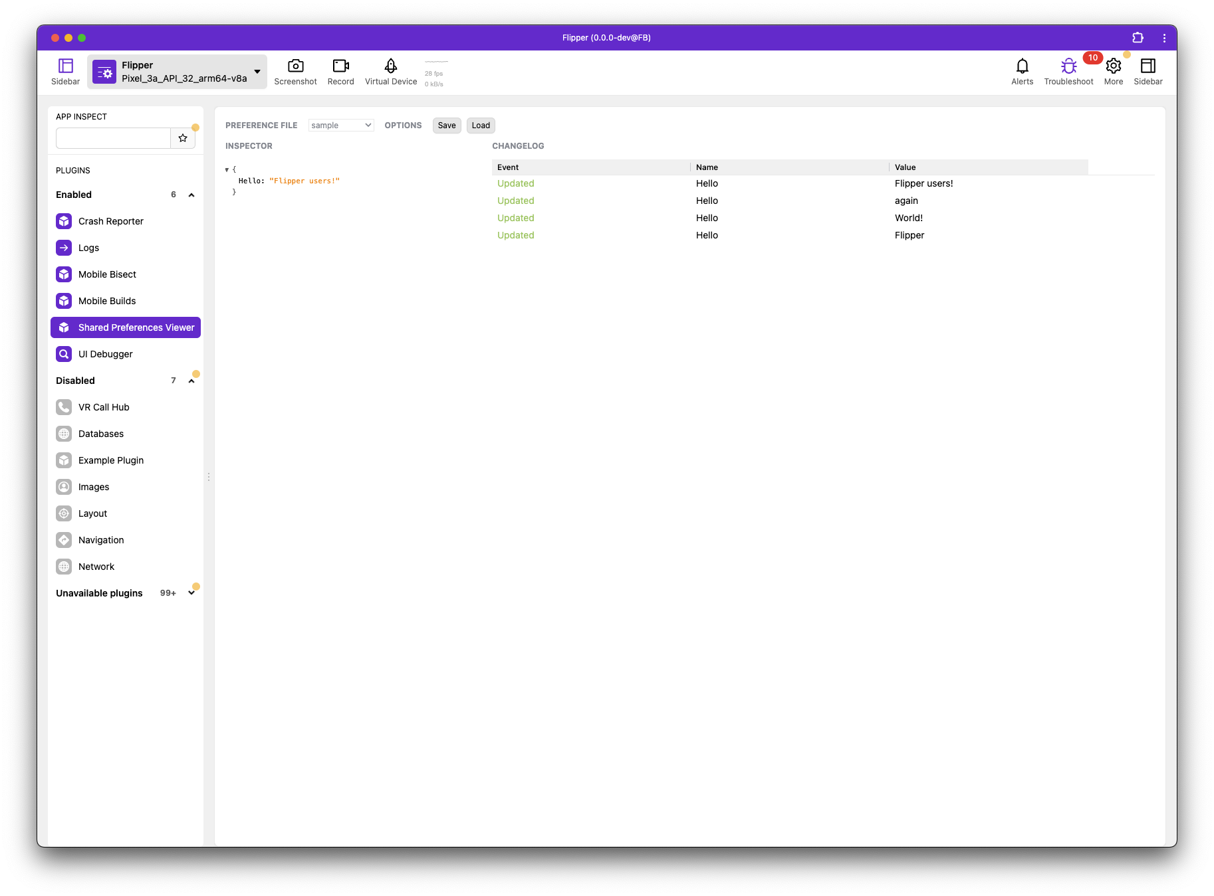Click the "Flipper users!" inspector value
Image resolution: width=1214 pixels, height=896 pixels.
point(304,181)
